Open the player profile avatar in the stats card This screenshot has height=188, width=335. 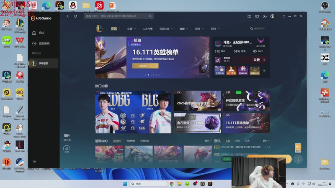coord(218,43)
